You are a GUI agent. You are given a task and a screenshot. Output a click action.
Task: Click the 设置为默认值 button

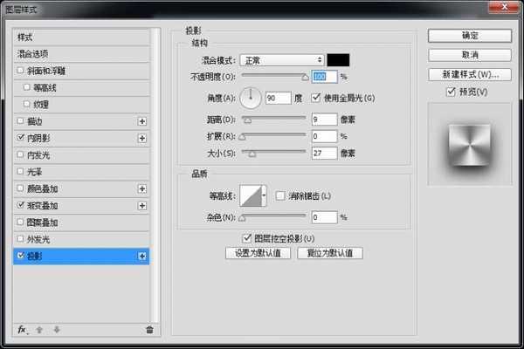pos(257,253)
